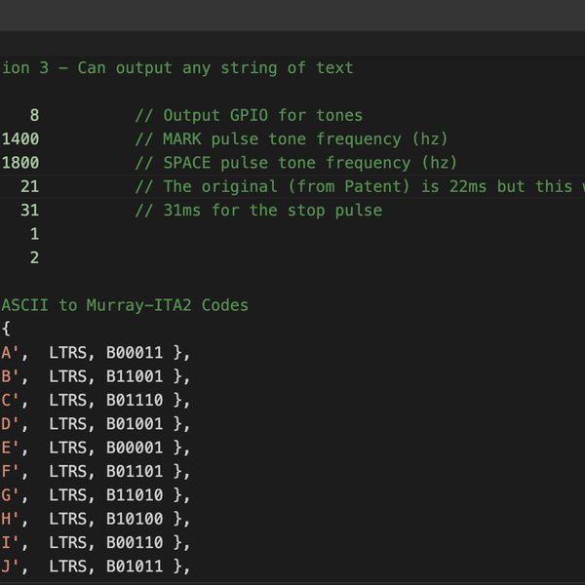This screenshot has width=585, height=585.
Task: Click the code B01101 in the F row
Action: click(x=135, y=472)
